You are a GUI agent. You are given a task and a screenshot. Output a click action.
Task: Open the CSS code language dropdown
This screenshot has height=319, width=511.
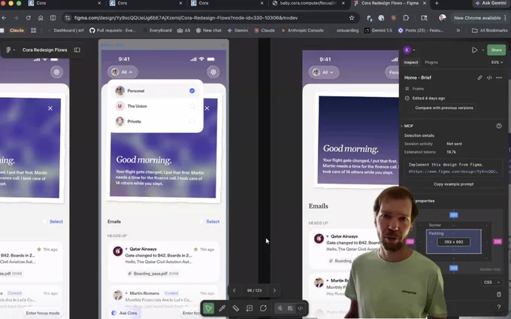tap(491, 282)
